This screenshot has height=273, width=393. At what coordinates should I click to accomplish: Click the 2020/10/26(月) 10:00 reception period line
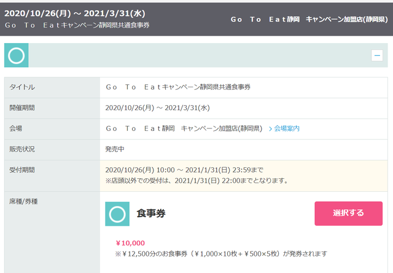[x=184, y=170]
